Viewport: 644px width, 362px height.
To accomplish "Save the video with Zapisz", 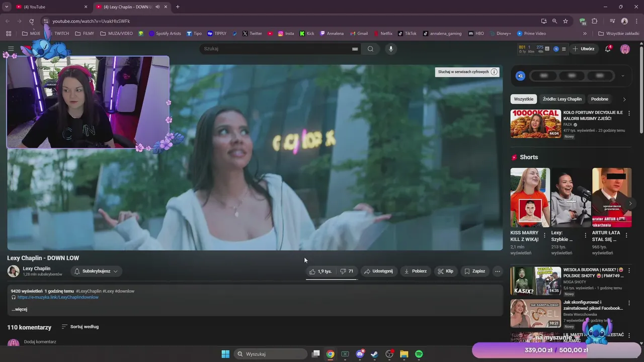I will (x=474, y=271).
